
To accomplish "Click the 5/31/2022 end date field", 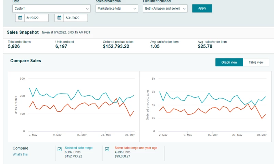I will 75,18.
